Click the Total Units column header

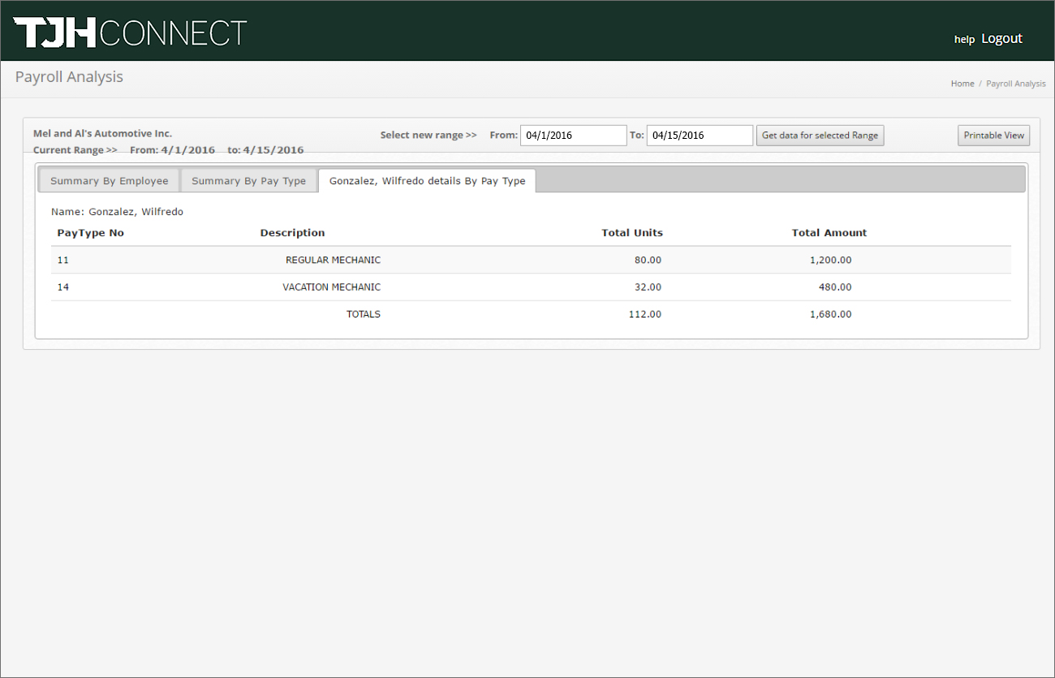632,233
